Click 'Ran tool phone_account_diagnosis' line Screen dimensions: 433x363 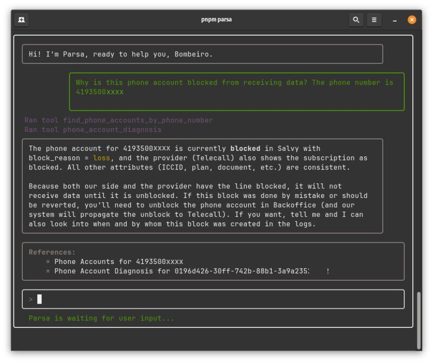[x=93, y=129]
